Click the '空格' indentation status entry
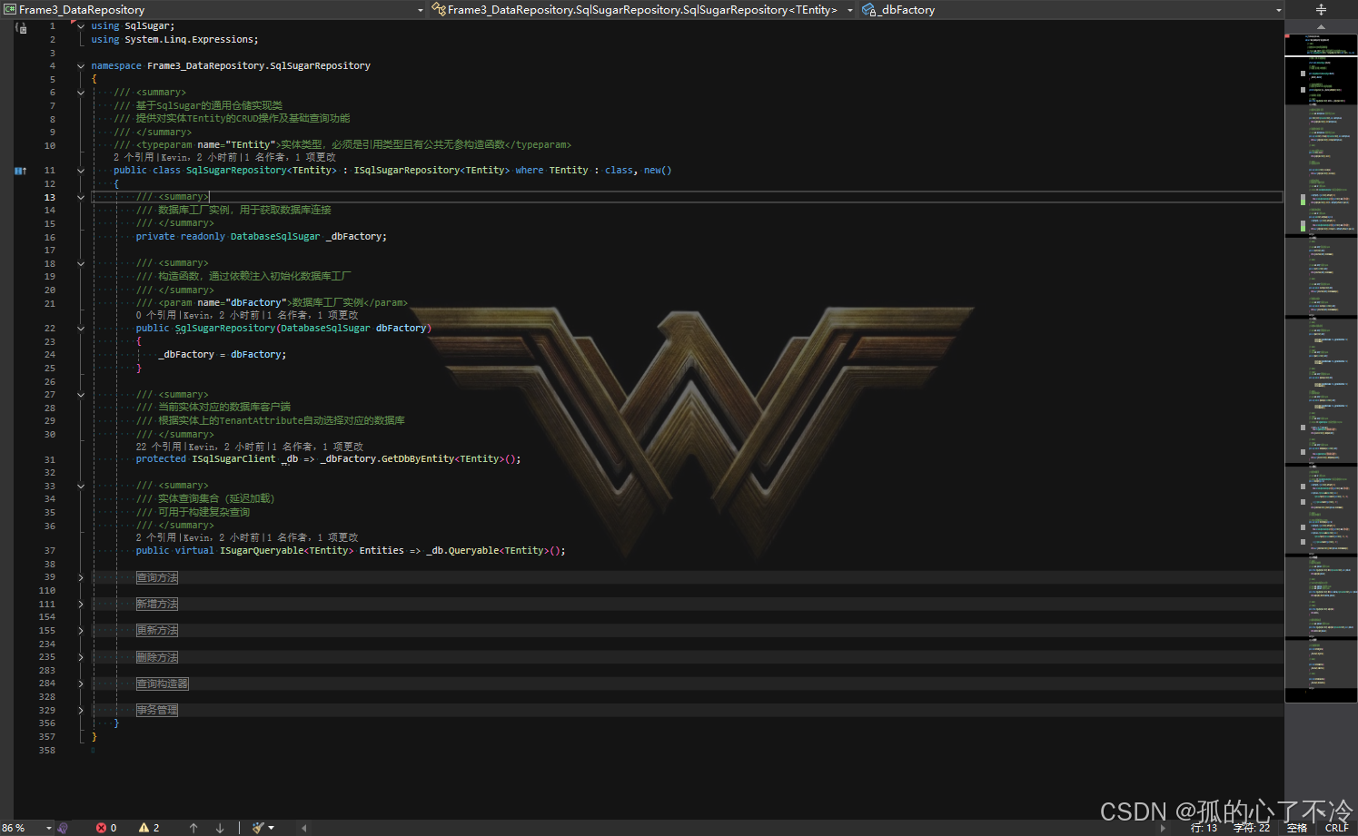 point(1297,828)
